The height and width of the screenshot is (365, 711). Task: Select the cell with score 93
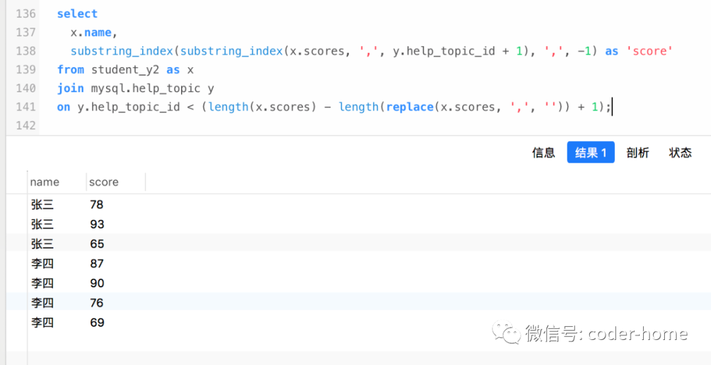pyautogui.click(x=97, y=225)
